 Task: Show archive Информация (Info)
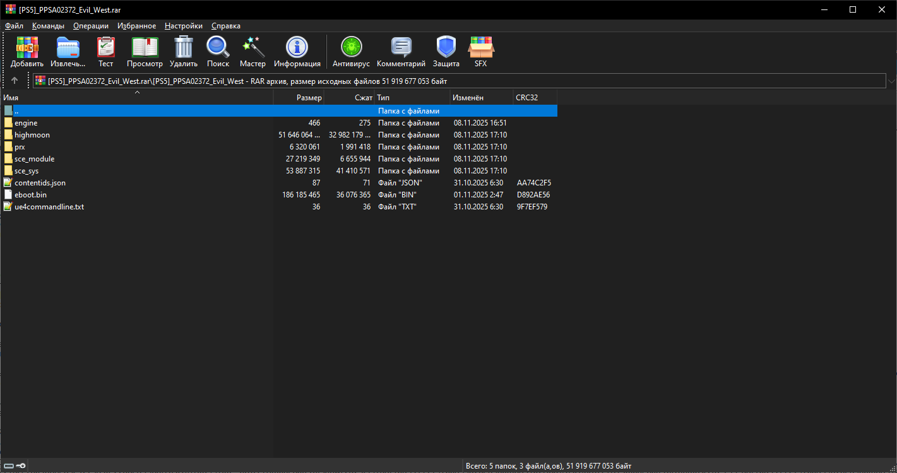point(297,52)
